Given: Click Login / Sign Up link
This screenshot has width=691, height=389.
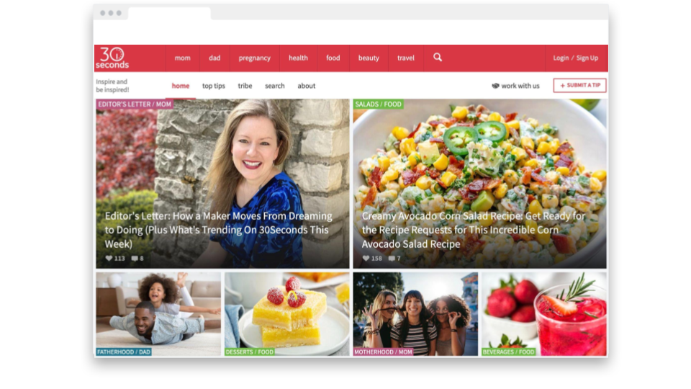Looking at the screenshot, I should [576, 58].
